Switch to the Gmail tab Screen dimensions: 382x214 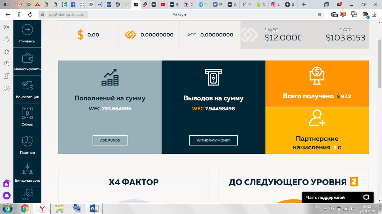pos(20,4)
